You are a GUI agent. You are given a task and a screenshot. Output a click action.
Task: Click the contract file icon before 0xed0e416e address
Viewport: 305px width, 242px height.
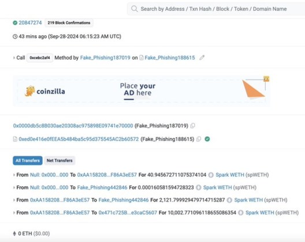pos(15,139)
